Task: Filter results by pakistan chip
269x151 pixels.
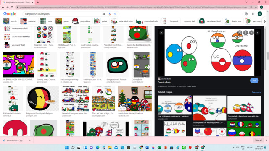Action: [29, 21]
